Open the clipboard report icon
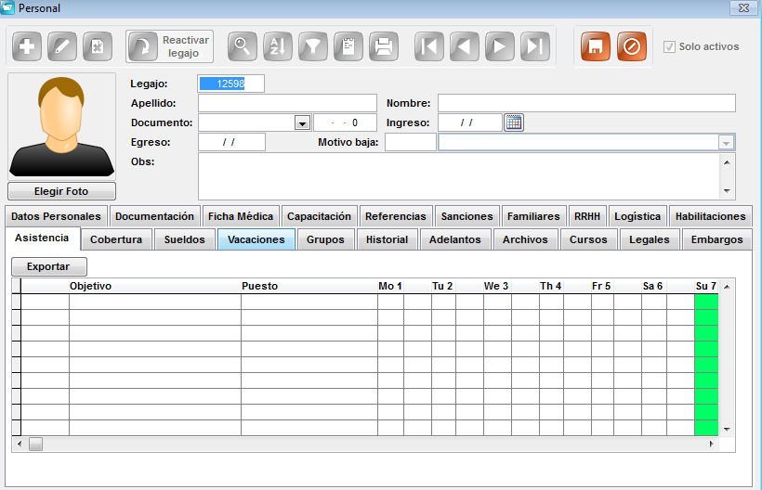Image resolution: width=762 pixels, height=490 pixels. pos(348,46)
